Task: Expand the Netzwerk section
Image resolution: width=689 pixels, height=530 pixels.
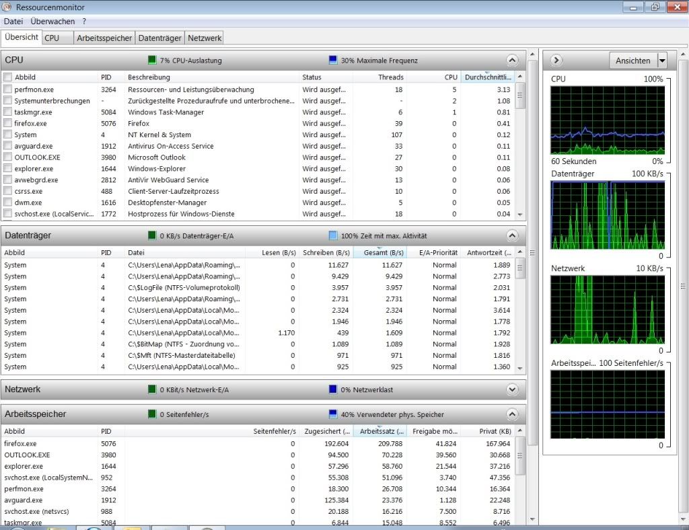Action: (x=513, y=389)
